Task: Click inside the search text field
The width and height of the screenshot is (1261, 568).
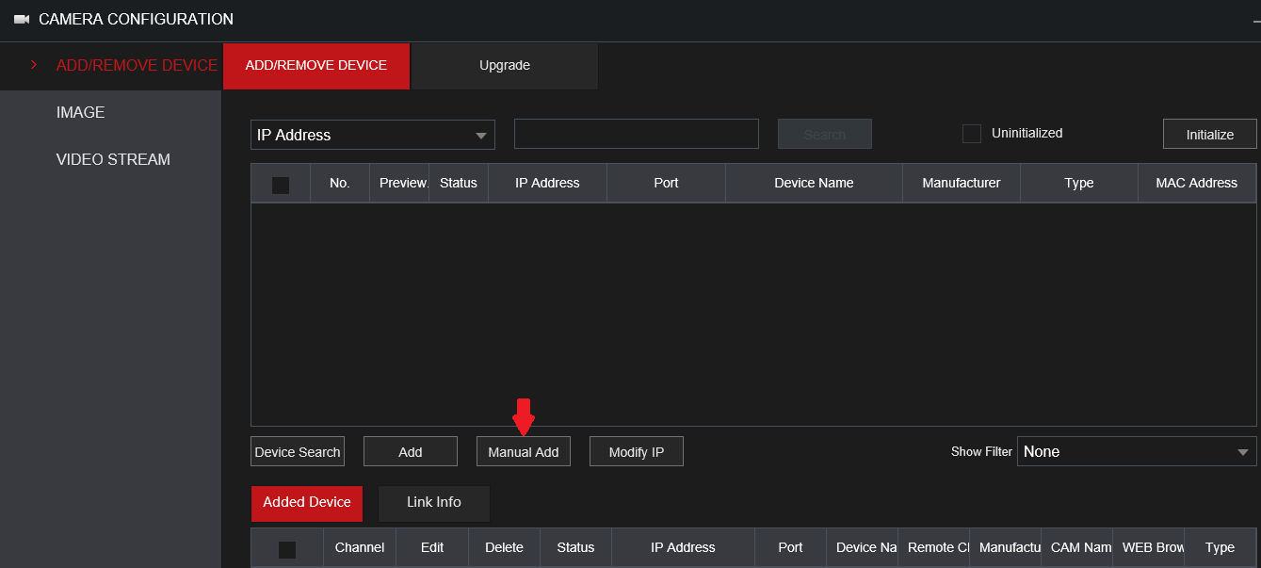Action: (636, 133)
